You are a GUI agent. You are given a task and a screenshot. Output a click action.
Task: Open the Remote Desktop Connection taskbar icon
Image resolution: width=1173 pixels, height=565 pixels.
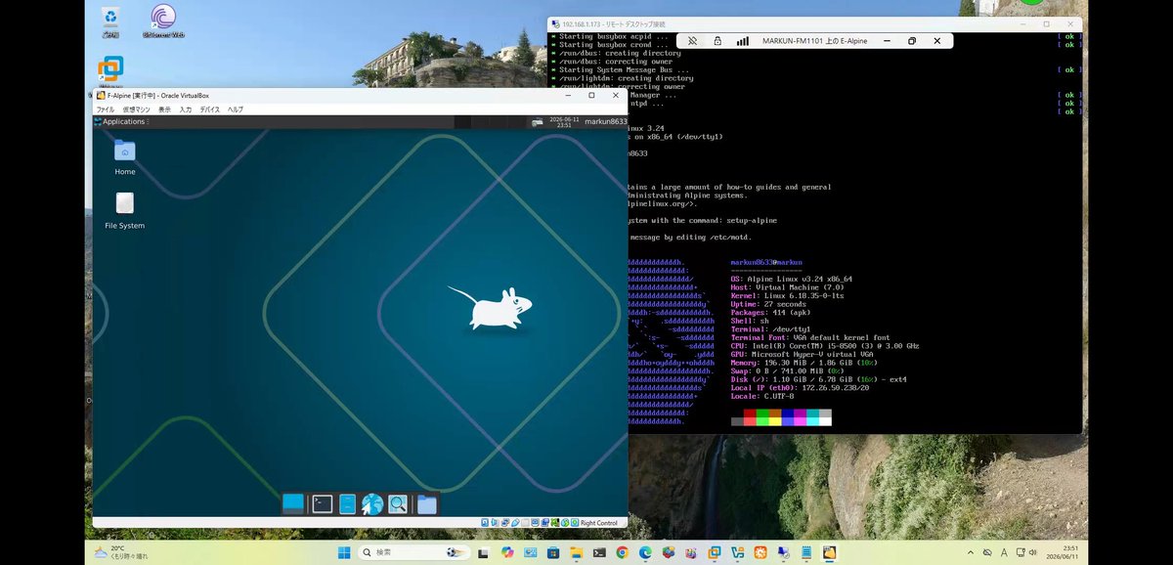click(x=784, y=552)
